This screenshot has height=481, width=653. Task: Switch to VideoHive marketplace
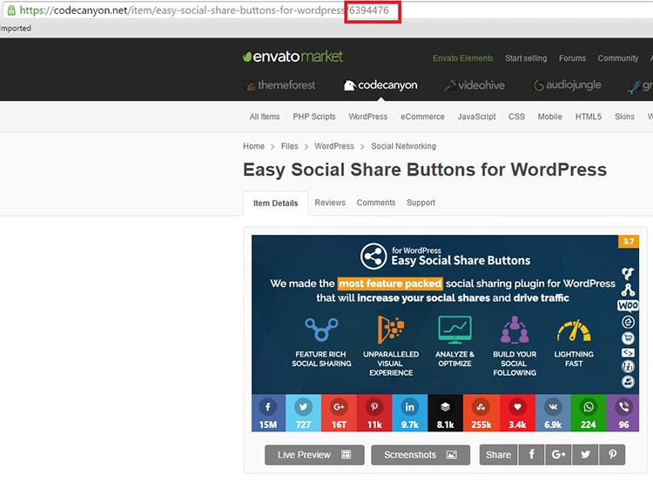point(475,85)
